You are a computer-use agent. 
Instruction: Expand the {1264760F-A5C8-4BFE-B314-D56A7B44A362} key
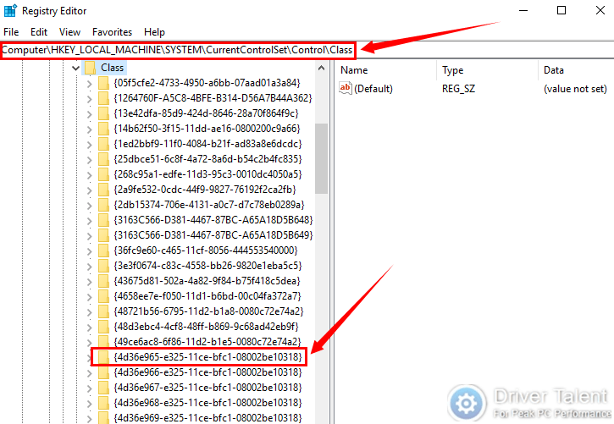tap(89, 99)
